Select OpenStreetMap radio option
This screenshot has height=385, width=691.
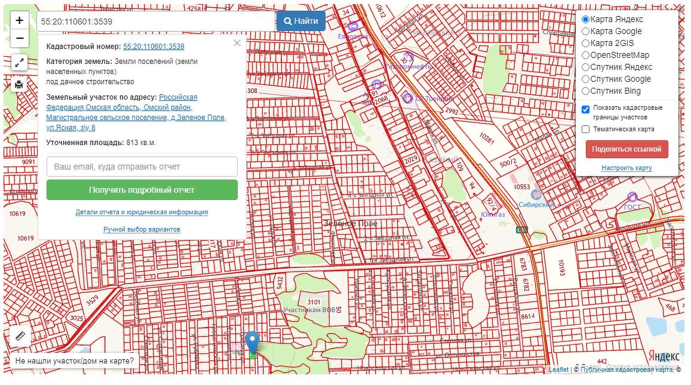click(585, 55)
